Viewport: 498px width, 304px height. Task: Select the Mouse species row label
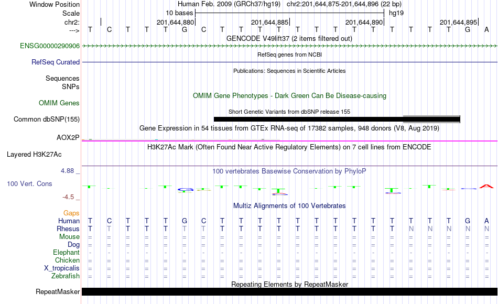tap(69, 237)
